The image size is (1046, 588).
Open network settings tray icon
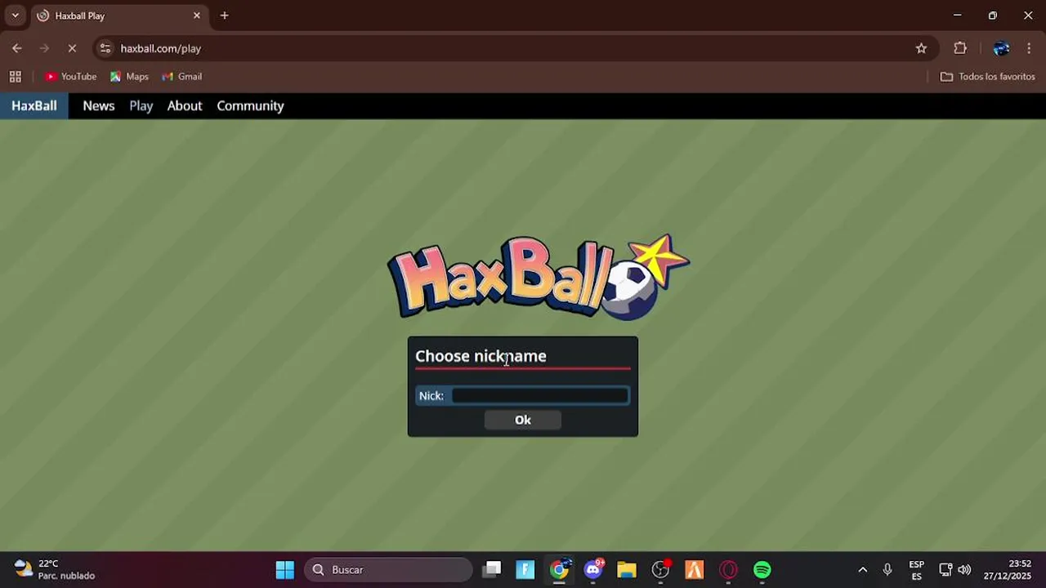tap(945, 570)
